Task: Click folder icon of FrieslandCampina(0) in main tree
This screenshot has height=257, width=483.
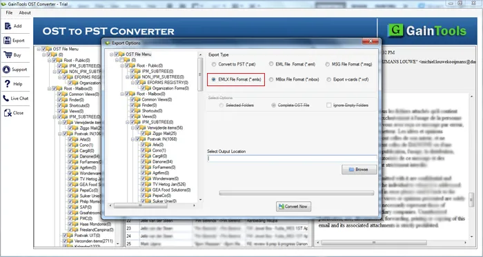Action: tap(76, 229)
